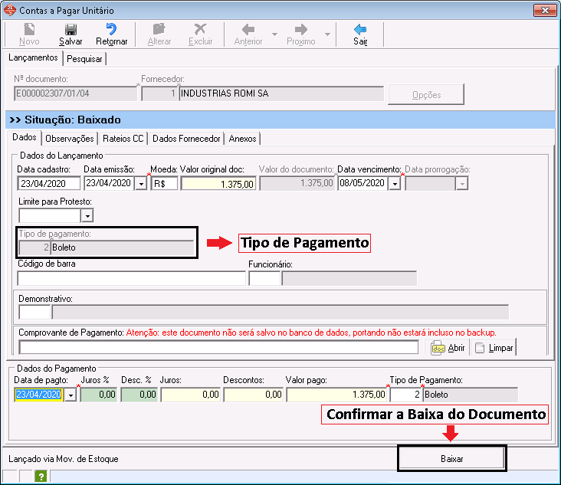Click the Opções button

(x=426, y=94)
